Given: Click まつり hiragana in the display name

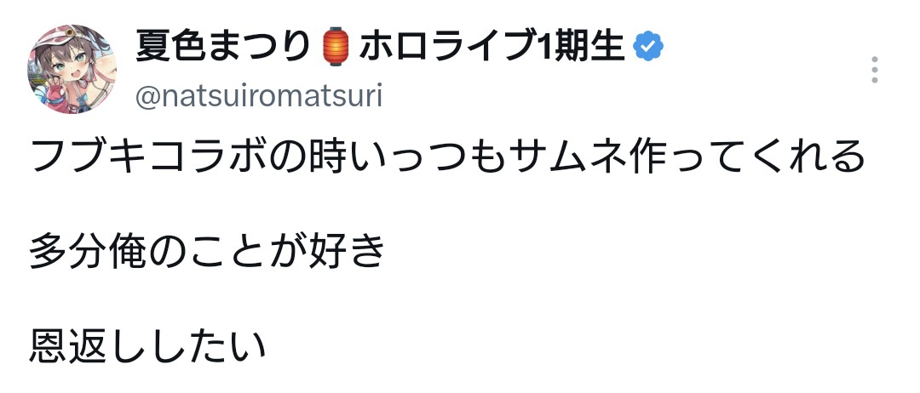Looking at the screenshot, I should pos(267,47).
